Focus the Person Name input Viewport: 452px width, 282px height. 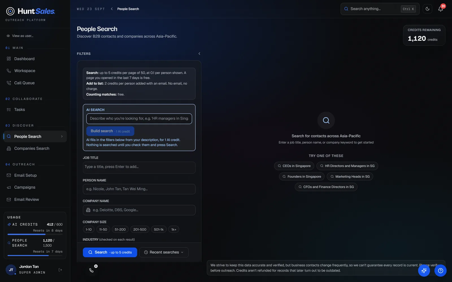pyautogui.click(x=139, y=189)
